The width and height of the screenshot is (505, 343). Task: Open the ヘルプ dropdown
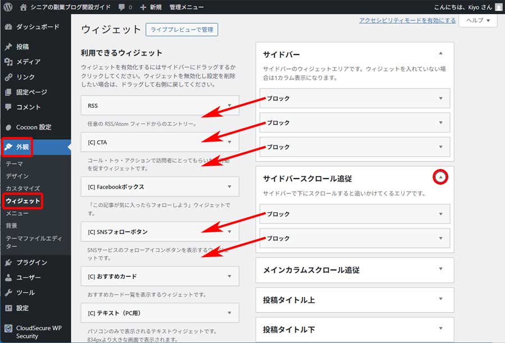coord(477,20)
